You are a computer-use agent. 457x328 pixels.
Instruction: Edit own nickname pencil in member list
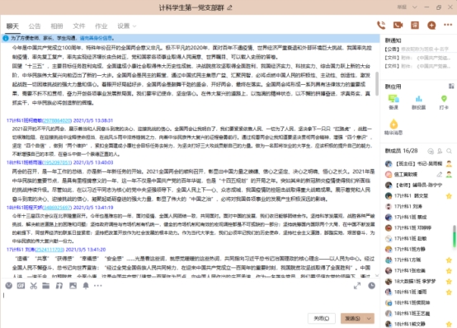[x=439, y=175]
